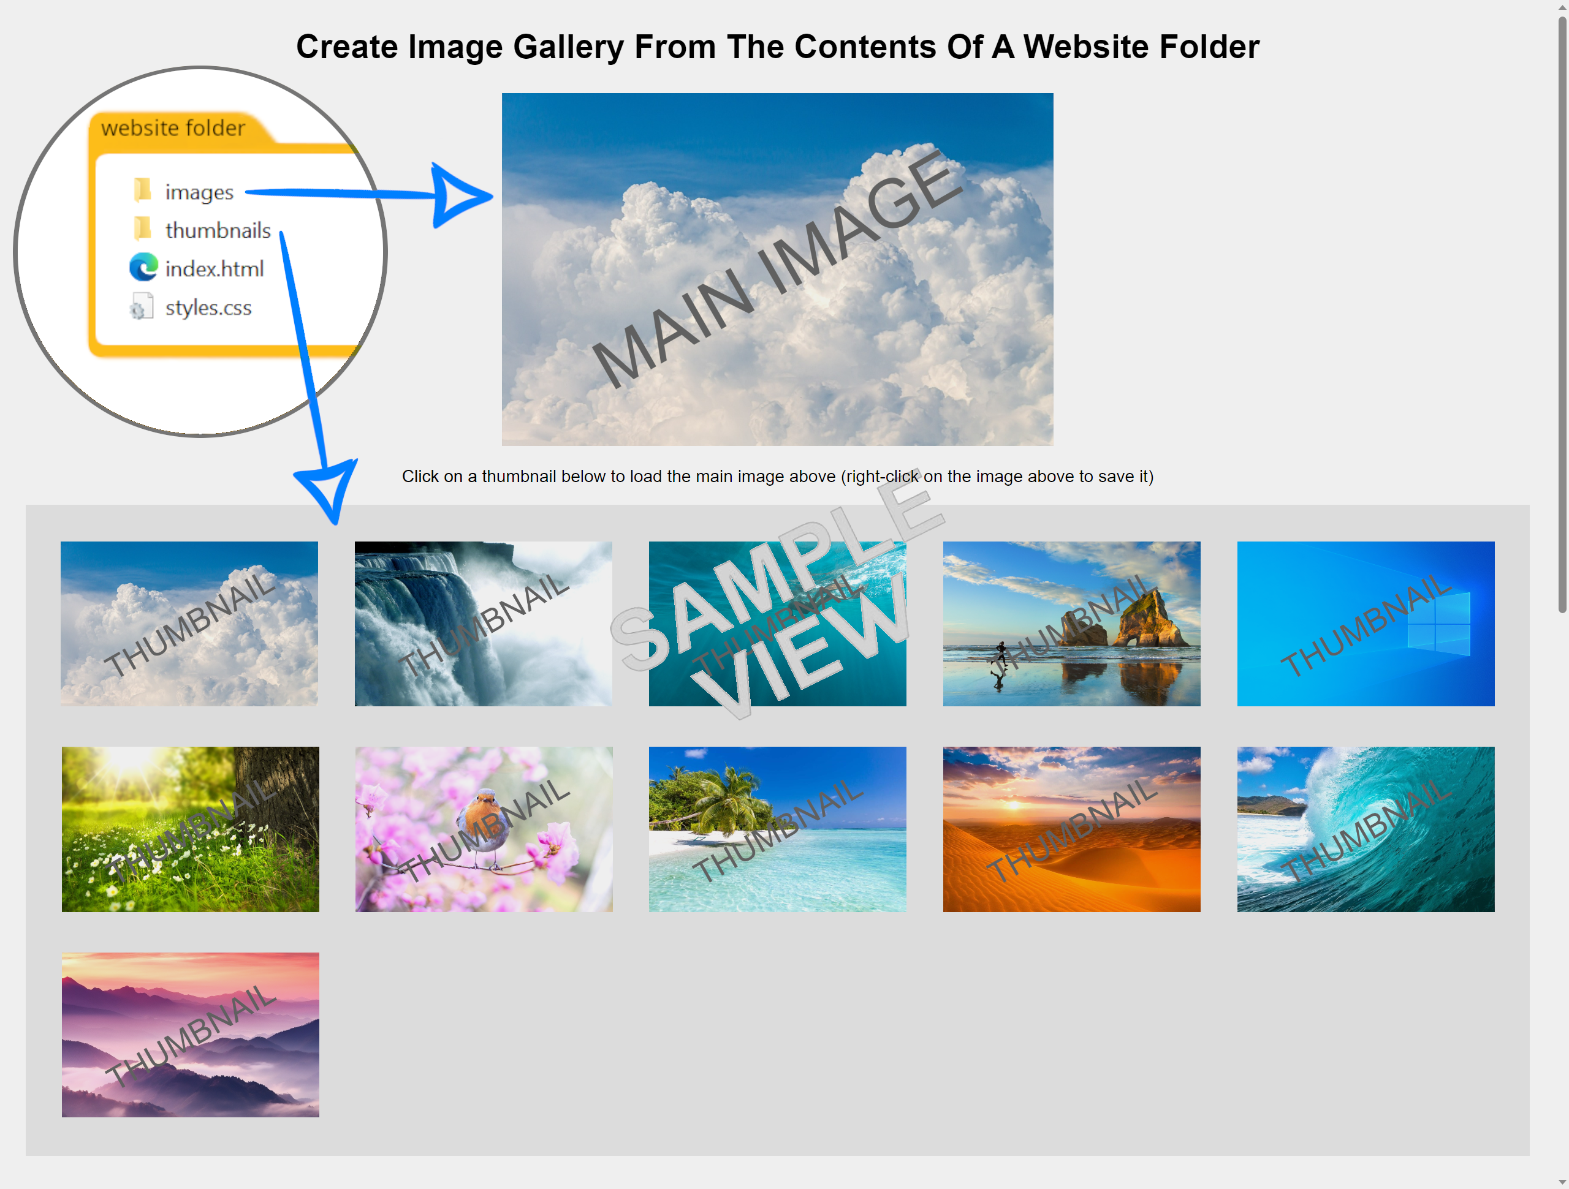The height and width of the screenshot is (1189, 1569).
Task: Click the Windows logo blue thumbnail
Action: 1366,623
